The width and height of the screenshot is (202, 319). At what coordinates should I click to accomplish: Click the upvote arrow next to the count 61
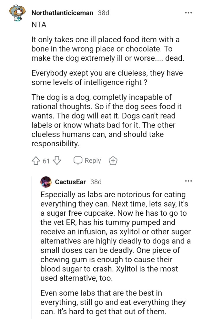pyautogui.click(x=35, y=160)
